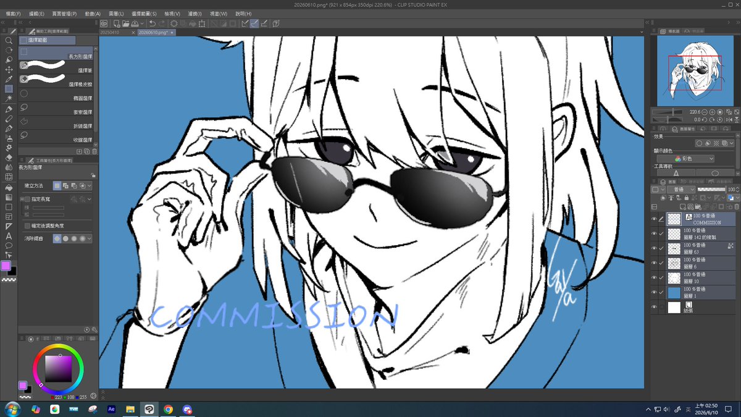Click the New document toolbar icon
741x417 pixels.
click(117, 23)
